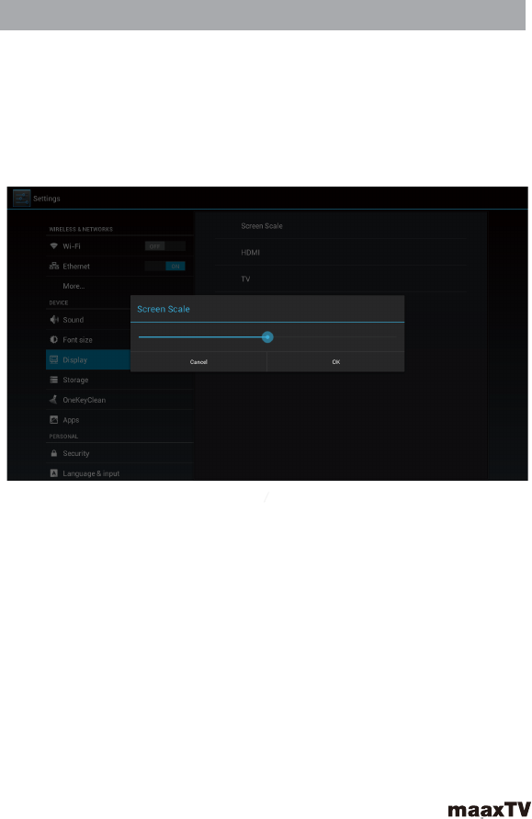
Task: Click the Screen Scale dialog title
Action: [164, 309]
